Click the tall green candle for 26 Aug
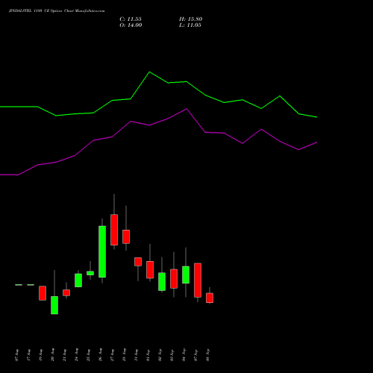The width and height of the screenshot is (373, 373). point(102,251)
